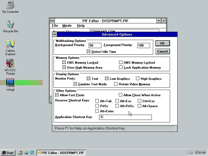
Task: Toggle the Low Graphics checkbox
Action: pos(107,79)
